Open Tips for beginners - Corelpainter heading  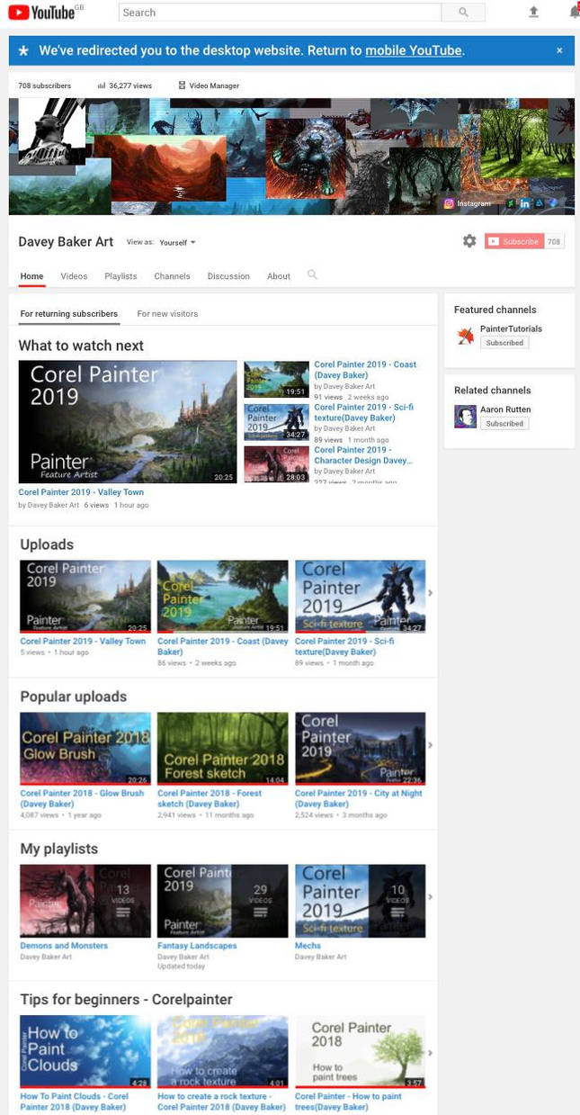126,1000
